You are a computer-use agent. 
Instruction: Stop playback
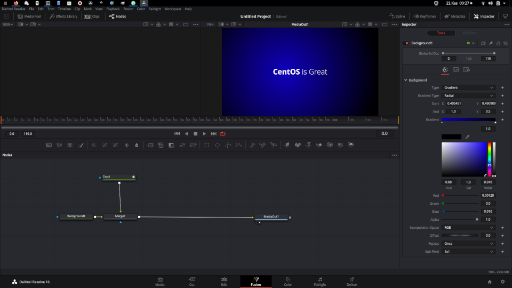coord(195,133)
